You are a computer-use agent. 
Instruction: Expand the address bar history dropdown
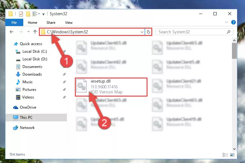(142, 32)
